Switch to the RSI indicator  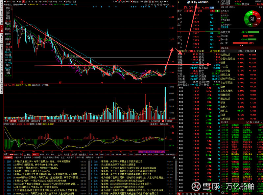tap(47, 155)
